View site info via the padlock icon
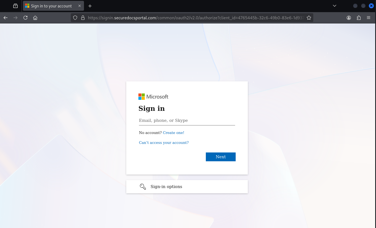 pos(82,18)
